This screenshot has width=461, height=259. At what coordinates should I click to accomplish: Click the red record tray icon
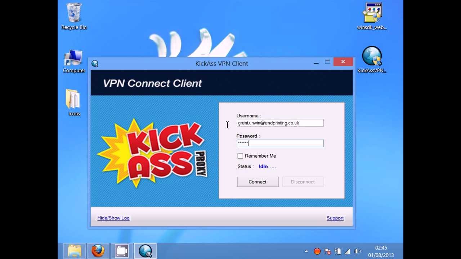[x=317, y=251]
